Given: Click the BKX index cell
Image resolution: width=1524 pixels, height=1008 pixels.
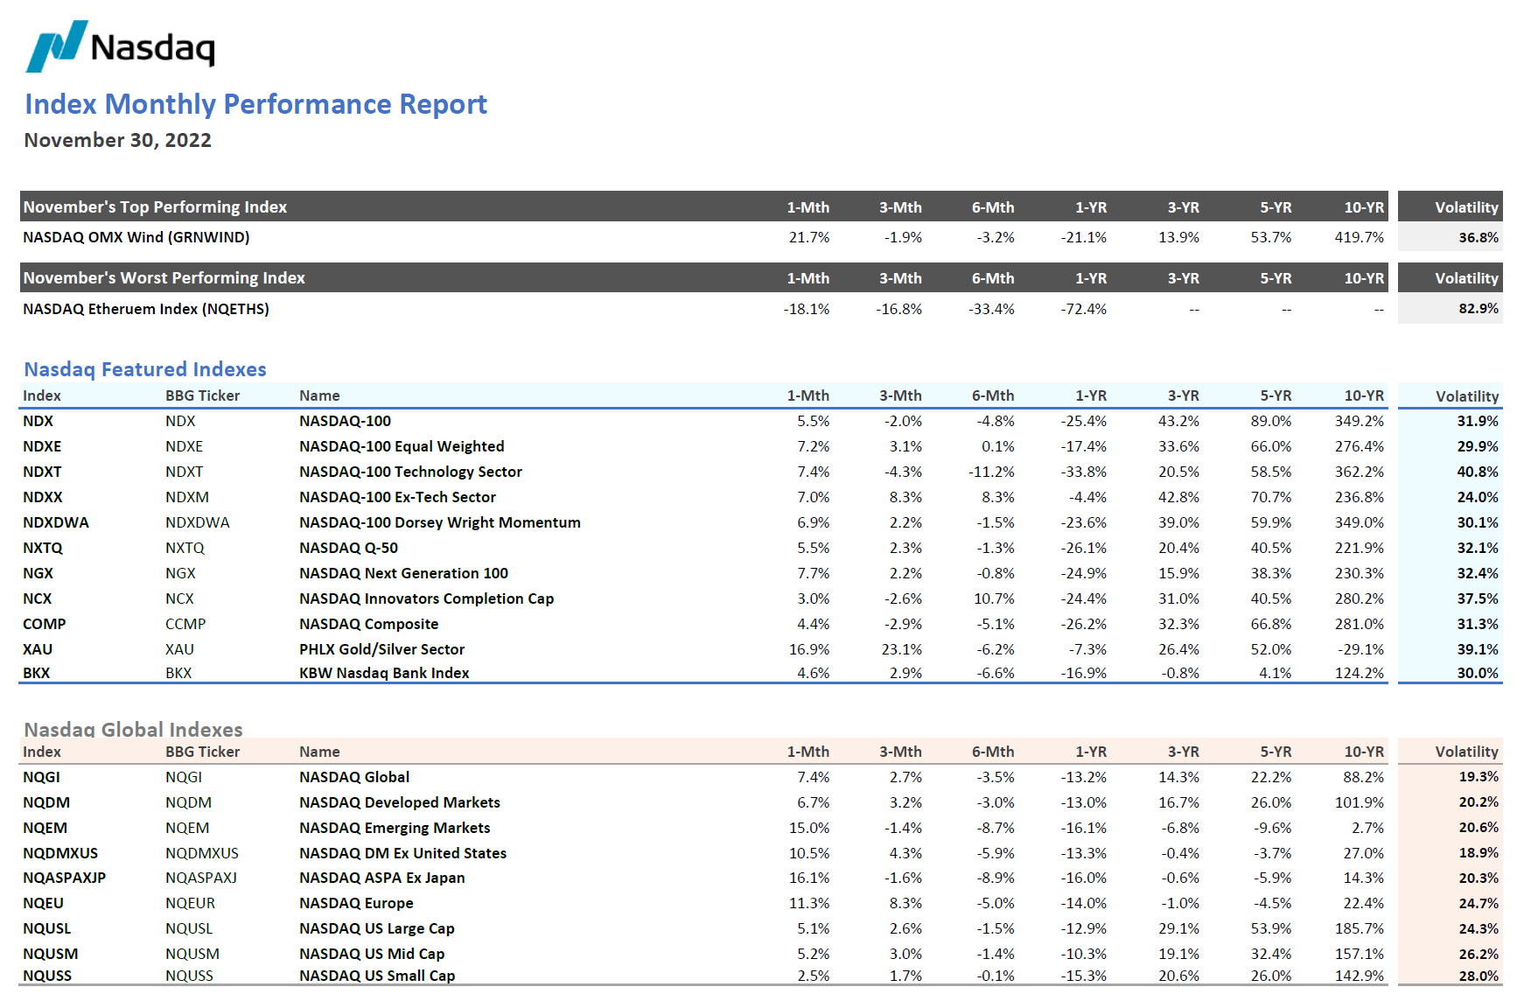Looking at the screenshot, I should click(x=36, y=673).
